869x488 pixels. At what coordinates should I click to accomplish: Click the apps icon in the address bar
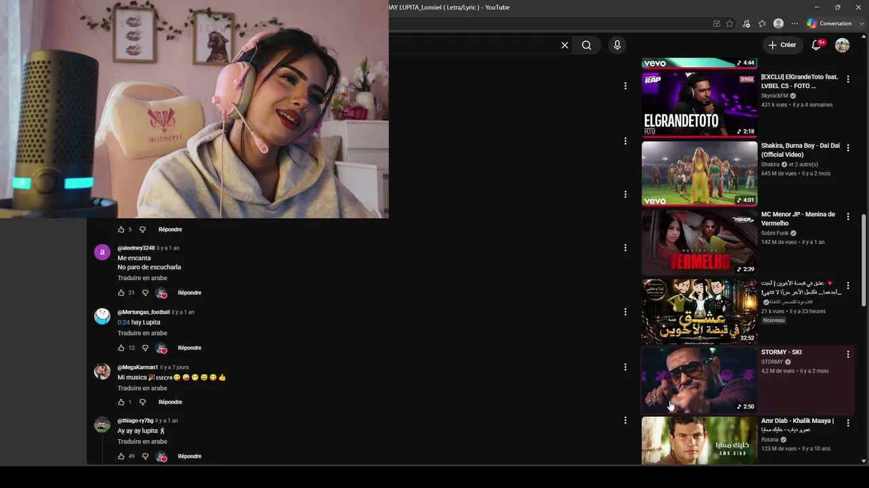[716, 24]
